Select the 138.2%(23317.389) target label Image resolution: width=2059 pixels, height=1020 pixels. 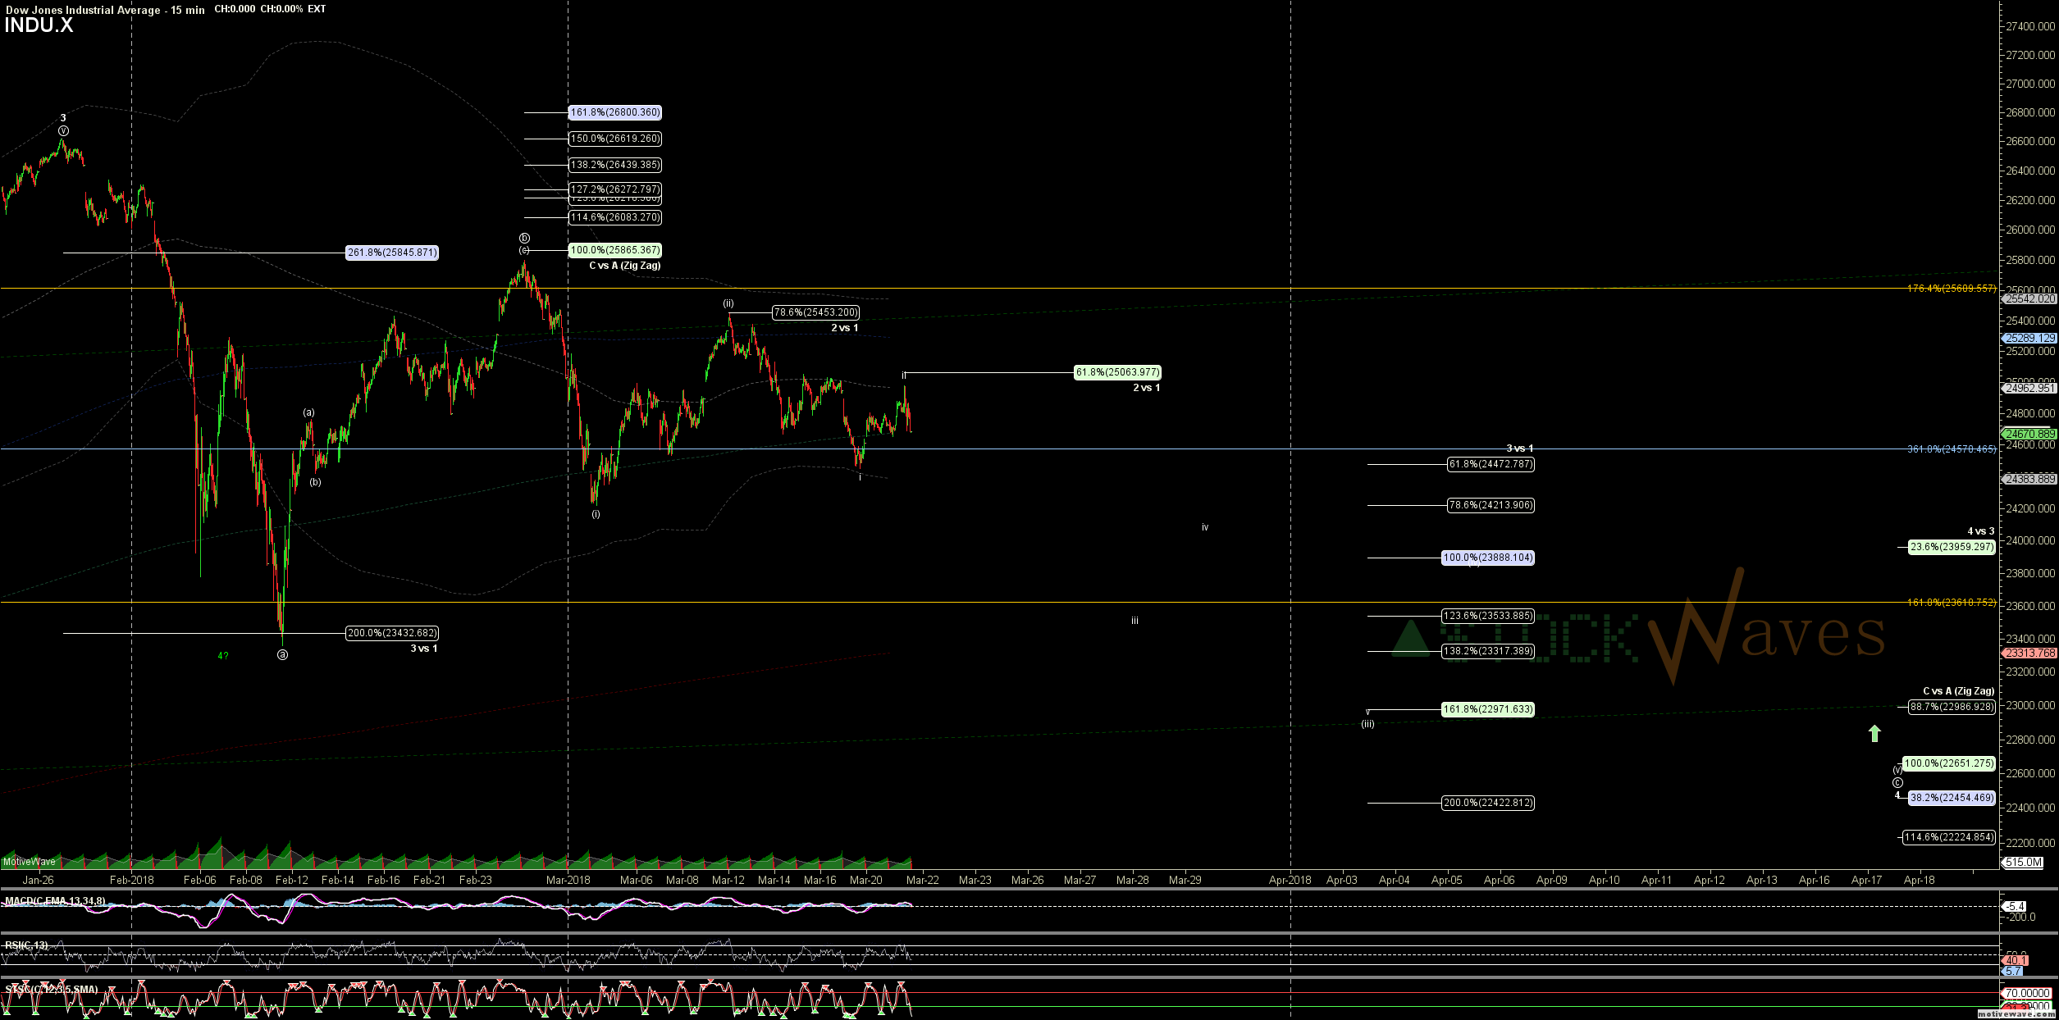[1488, 651]
